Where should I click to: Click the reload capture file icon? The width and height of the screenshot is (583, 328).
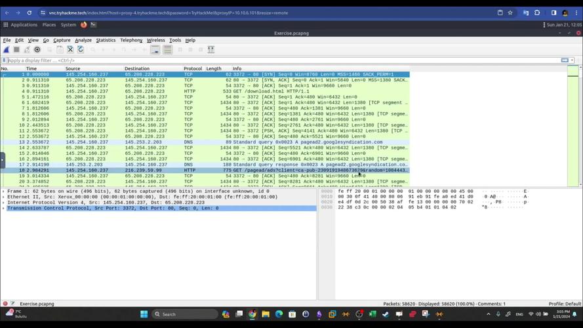81,50
